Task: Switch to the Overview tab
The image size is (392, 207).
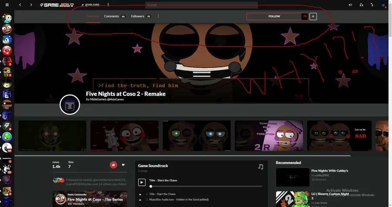Action: (x=93, y=16)
